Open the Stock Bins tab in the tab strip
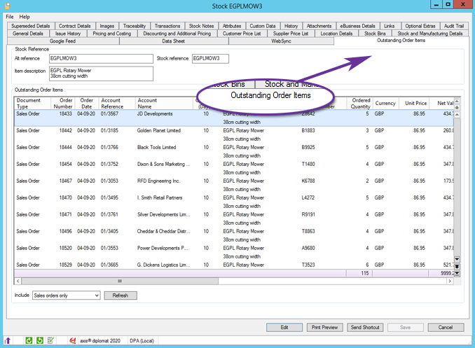Image resolution: width=475 pixels, height=348 pixels. pos(375,34)
